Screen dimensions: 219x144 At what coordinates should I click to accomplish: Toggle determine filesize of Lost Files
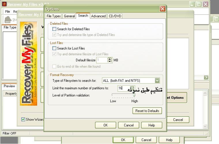tap(54, 54)
